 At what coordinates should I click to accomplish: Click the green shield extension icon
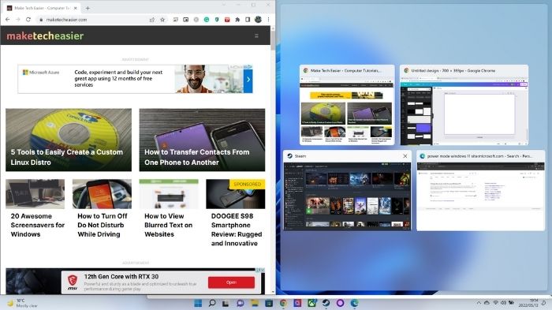pyautogui.click(x=217, y=20)
